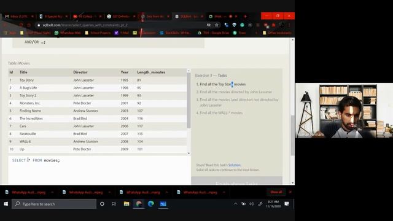Click the taskbar clock showing 8:21 AM
Viewport: 393px width, 221px height.
(x=273, y=204)
